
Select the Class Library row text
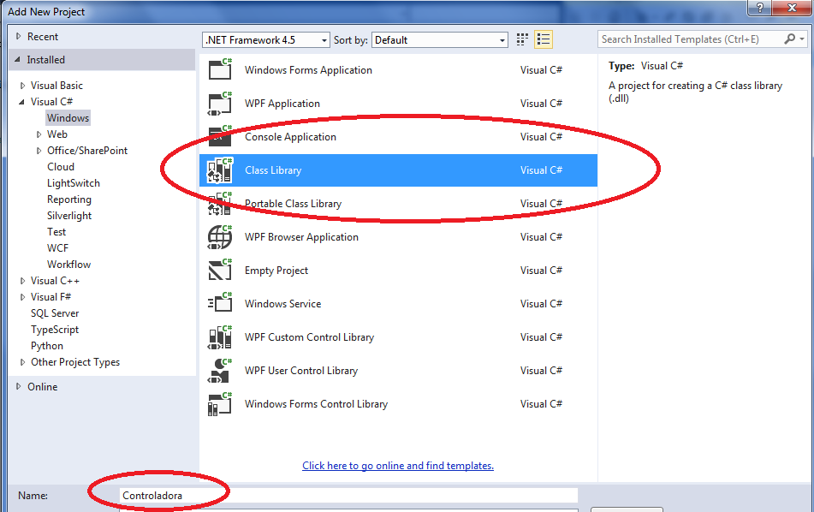(273, 170)
